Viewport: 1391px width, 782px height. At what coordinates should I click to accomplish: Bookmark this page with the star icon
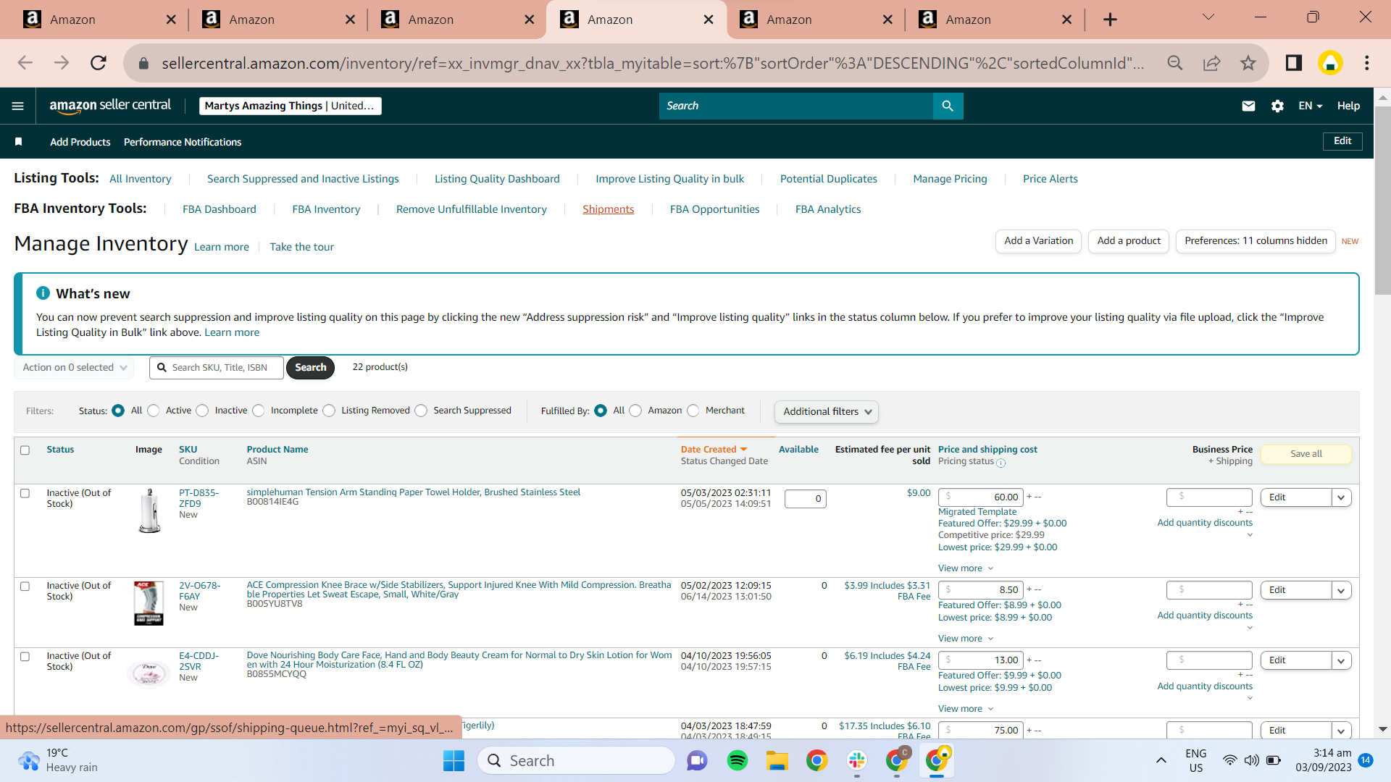point(1248,63)
